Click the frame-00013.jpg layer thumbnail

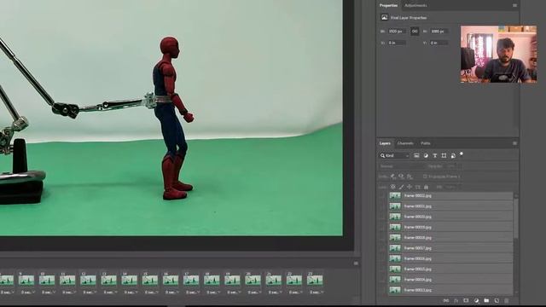pyautogui.click(x=395, y=290)
